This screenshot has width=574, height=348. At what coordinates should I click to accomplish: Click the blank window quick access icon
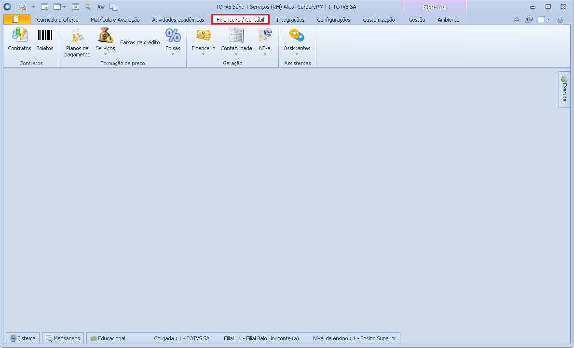coord(57,7)
